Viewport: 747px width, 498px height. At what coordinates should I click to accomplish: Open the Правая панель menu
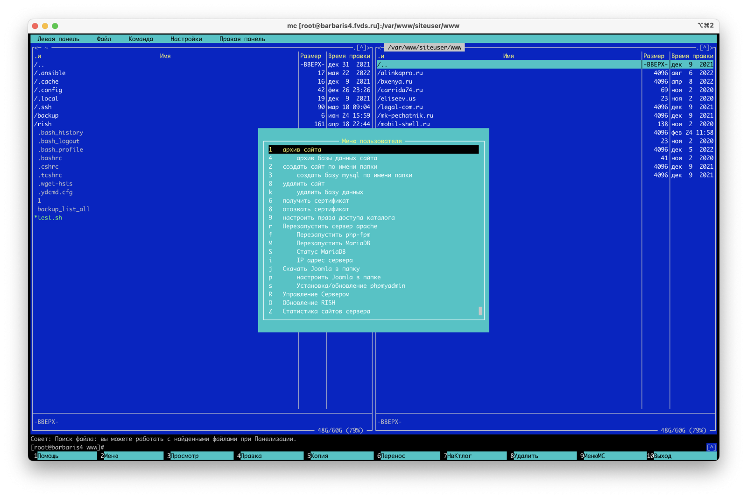click(x=242, y=39)
